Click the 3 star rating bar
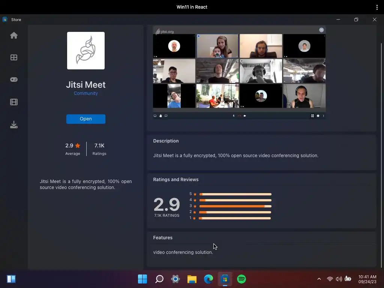The width and height of the screenshot is (384, 288). 235,206
